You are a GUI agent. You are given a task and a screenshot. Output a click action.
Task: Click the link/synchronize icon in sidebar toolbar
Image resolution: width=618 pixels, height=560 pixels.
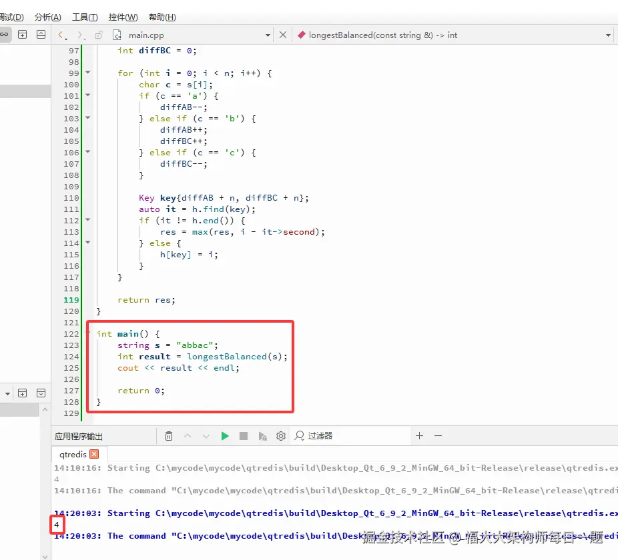tap(4, 35)
